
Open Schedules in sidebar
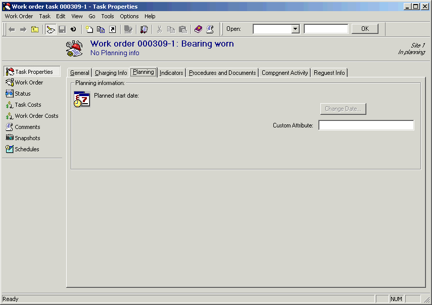point(22,149)
